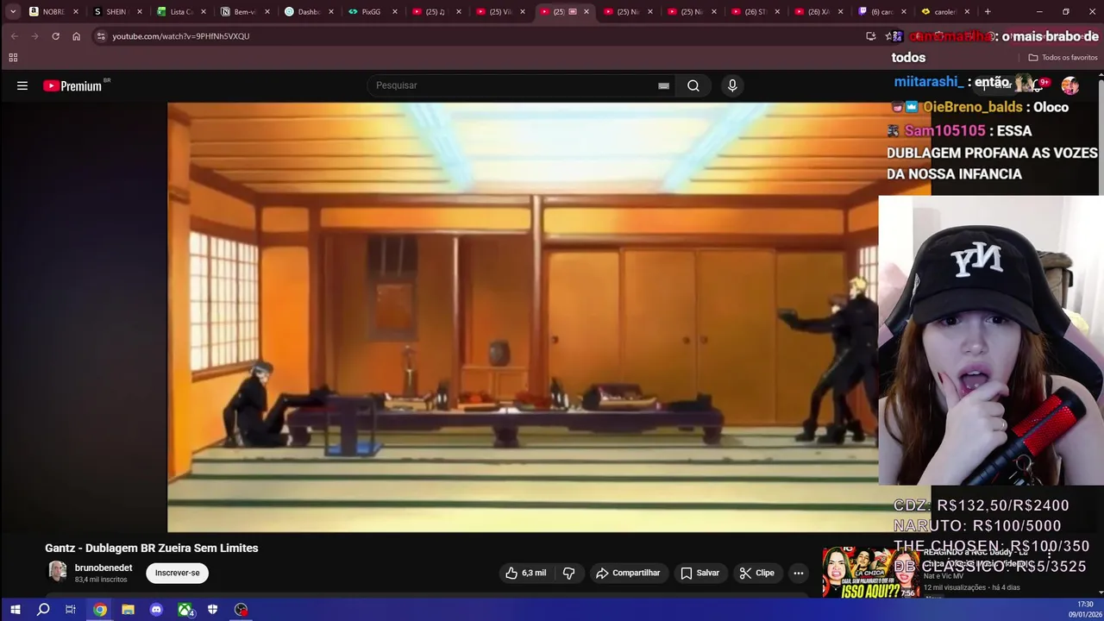Install app icon in the address bar

(870, 36)
